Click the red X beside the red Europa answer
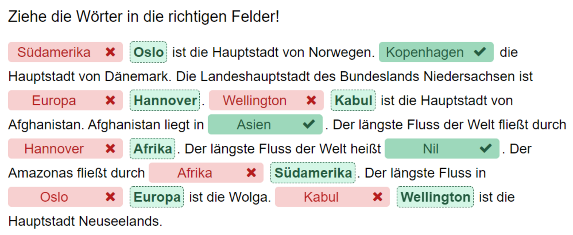The image size is (573, 235). [110, 100]
